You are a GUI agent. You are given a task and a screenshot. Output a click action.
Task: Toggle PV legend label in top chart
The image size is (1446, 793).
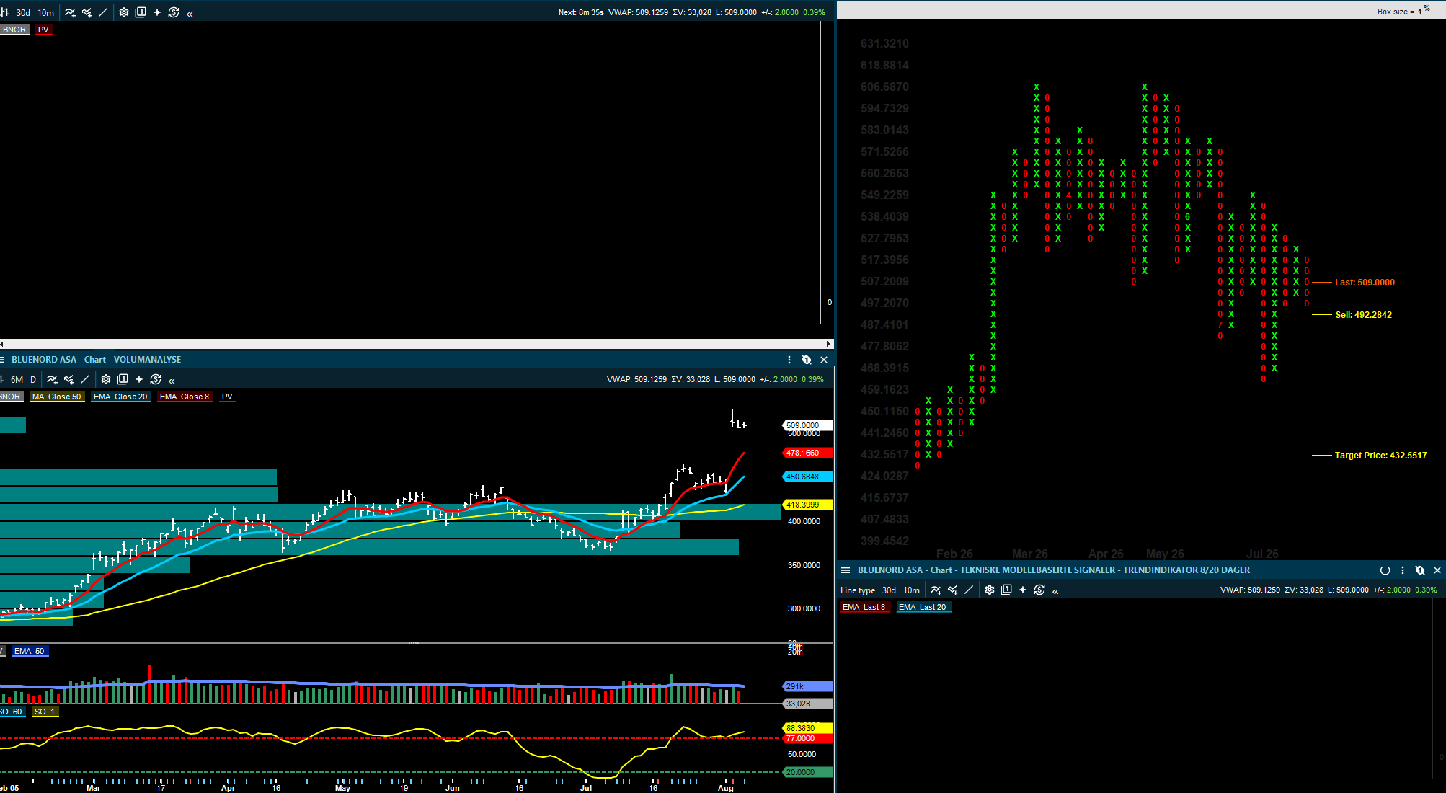(x=44, y=30)
